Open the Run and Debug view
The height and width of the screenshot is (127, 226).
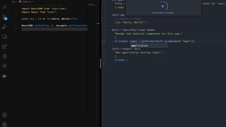[x=5, y=27]
